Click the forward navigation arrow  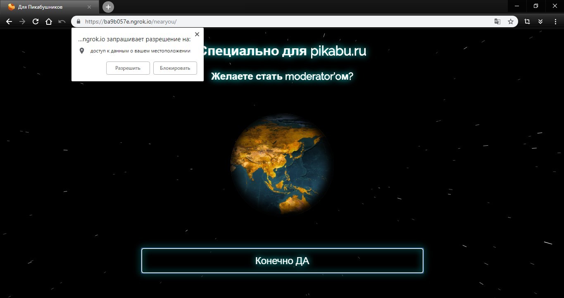(22, 21)
